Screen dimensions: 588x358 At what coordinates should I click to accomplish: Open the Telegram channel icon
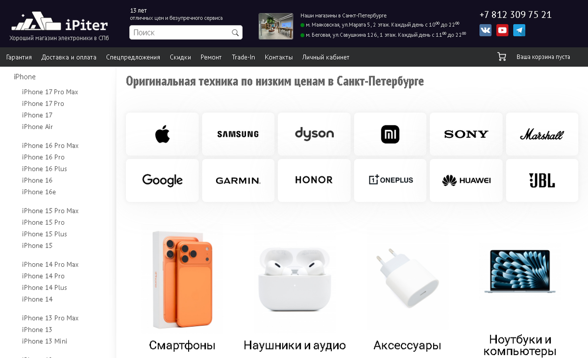[x=519, y=30]
